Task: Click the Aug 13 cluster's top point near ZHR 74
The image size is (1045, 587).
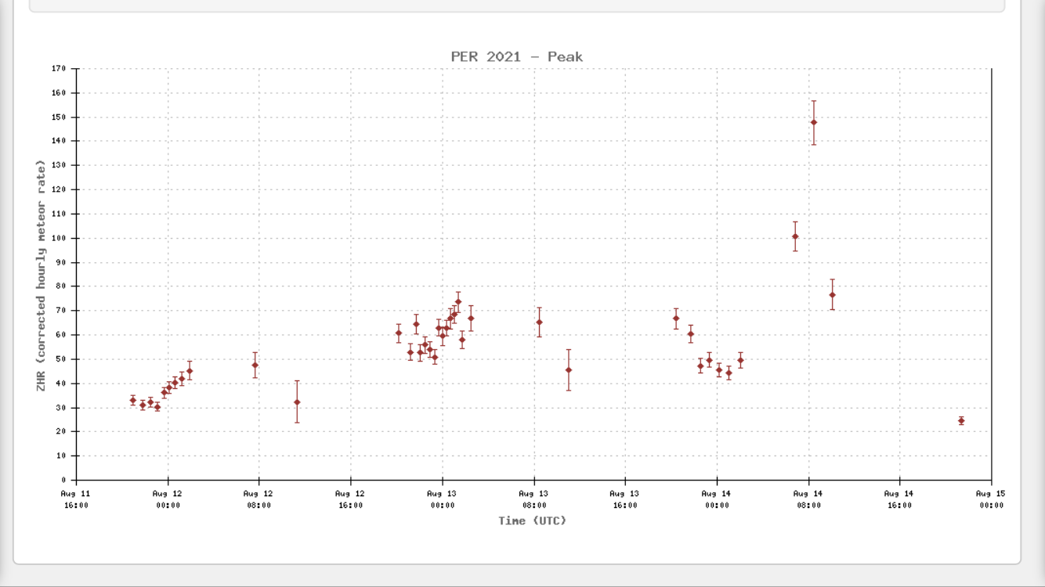Action: [x=458, y=301]
